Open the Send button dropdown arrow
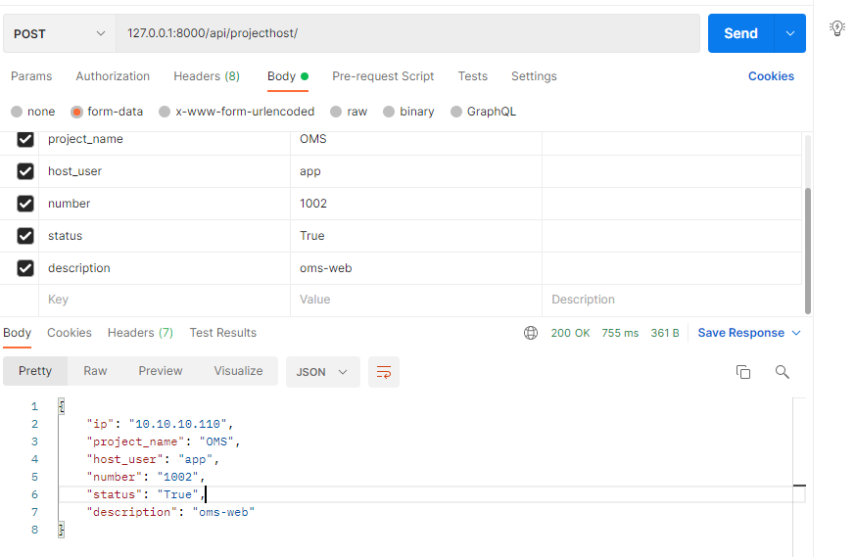 790,34
